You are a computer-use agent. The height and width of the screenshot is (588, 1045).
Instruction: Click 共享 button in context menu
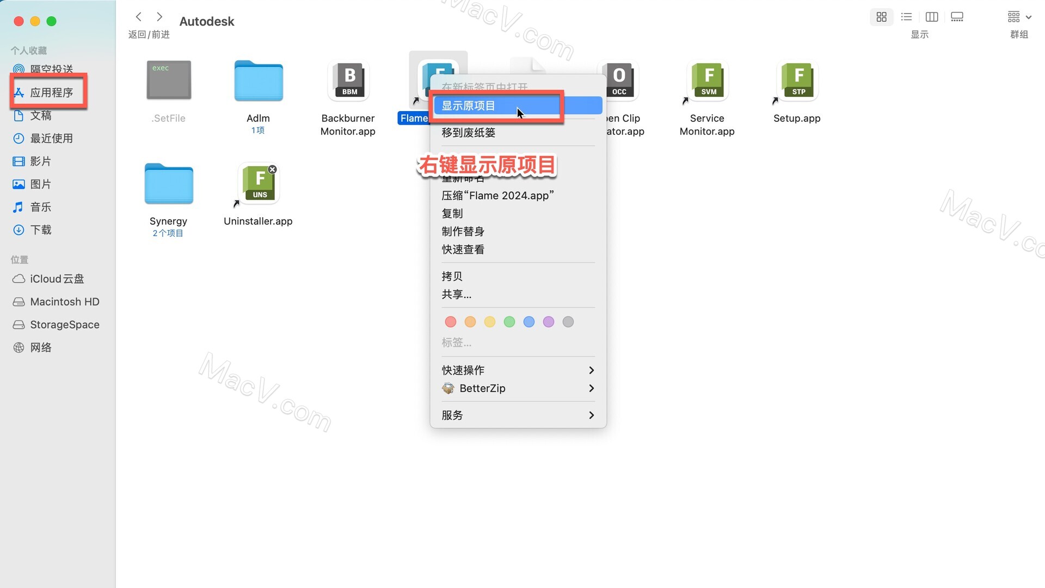click(457, 295)
